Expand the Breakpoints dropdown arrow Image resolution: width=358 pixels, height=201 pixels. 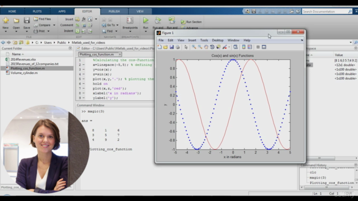tap(130, 31)
